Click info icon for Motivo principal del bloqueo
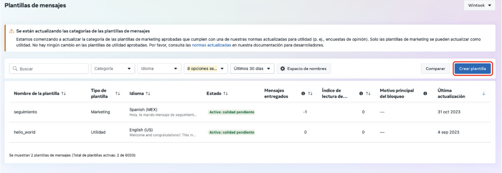This screenshot has height=173, width=502. tap(425, 94)
